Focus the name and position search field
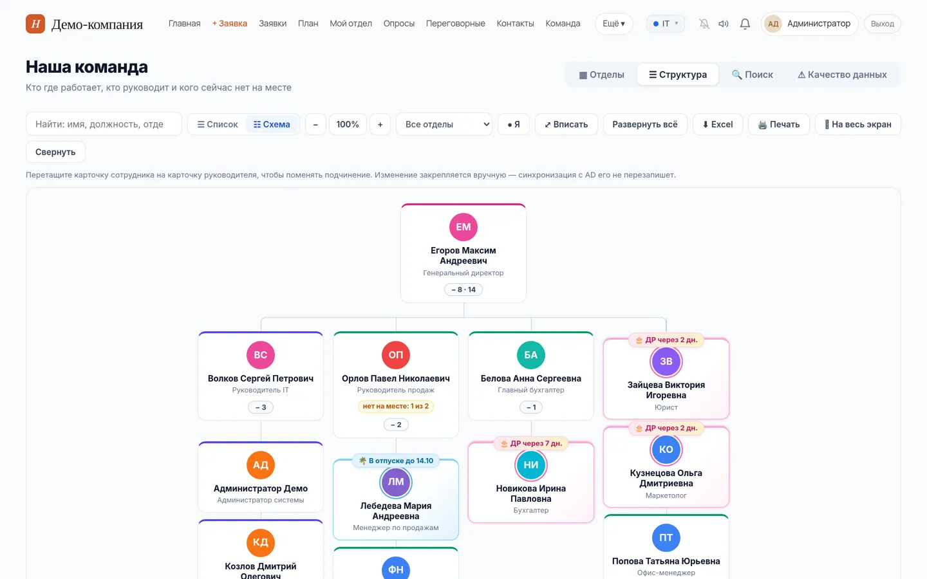927x579 pixels. click(104, 124)
